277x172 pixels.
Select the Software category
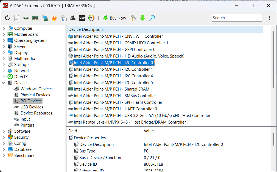click(x=22, y=131)
